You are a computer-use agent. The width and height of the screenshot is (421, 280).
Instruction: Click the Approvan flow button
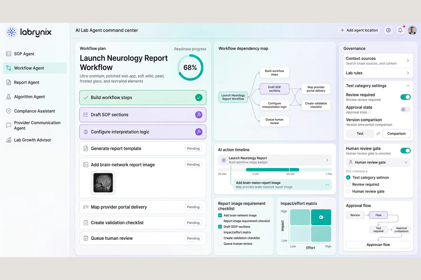[x=378, y=245]
